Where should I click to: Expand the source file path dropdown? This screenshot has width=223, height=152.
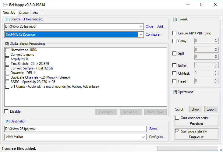(x=141, y=27)
